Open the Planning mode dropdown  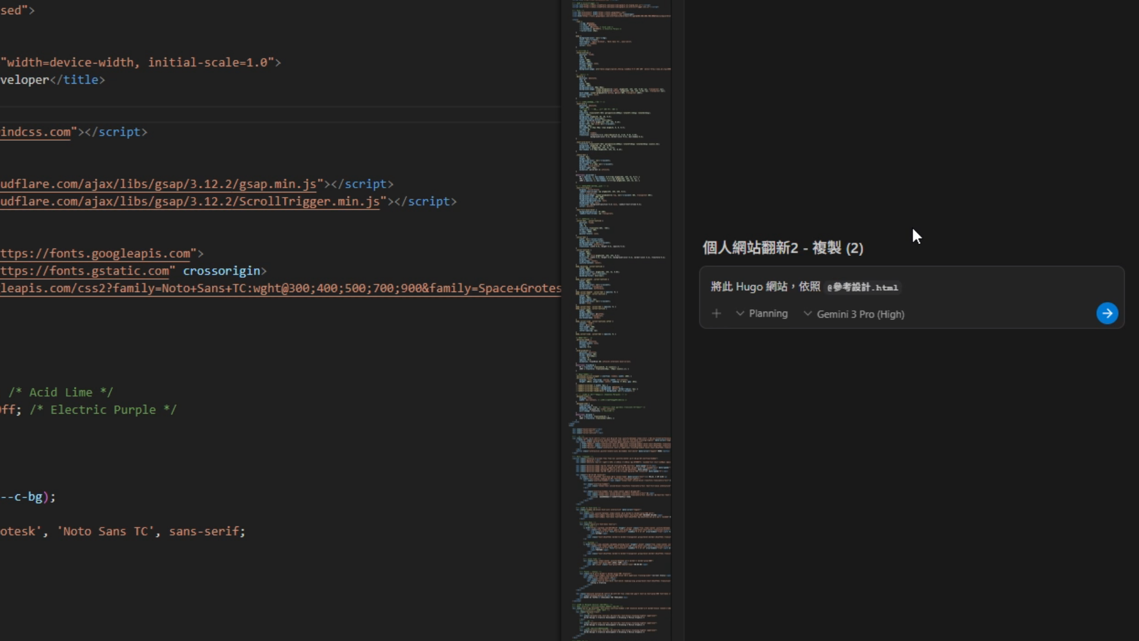click(762, 313)
